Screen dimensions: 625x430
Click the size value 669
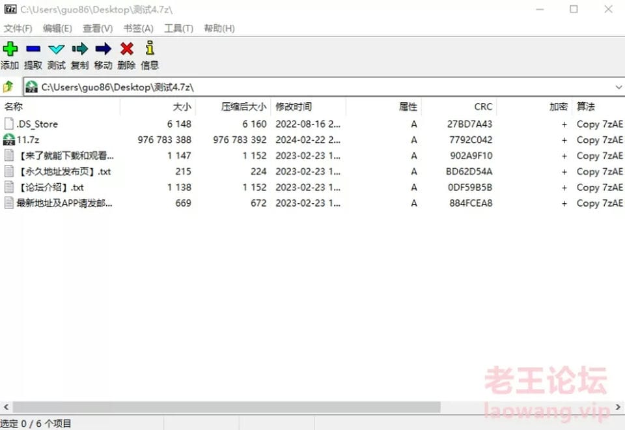click(x=184, y=203)
